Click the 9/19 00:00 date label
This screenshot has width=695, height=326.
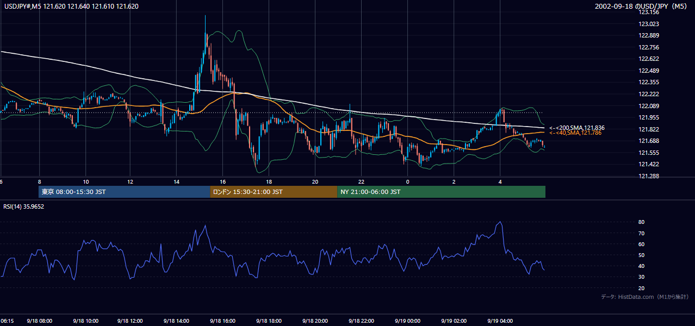pos(407,321)
